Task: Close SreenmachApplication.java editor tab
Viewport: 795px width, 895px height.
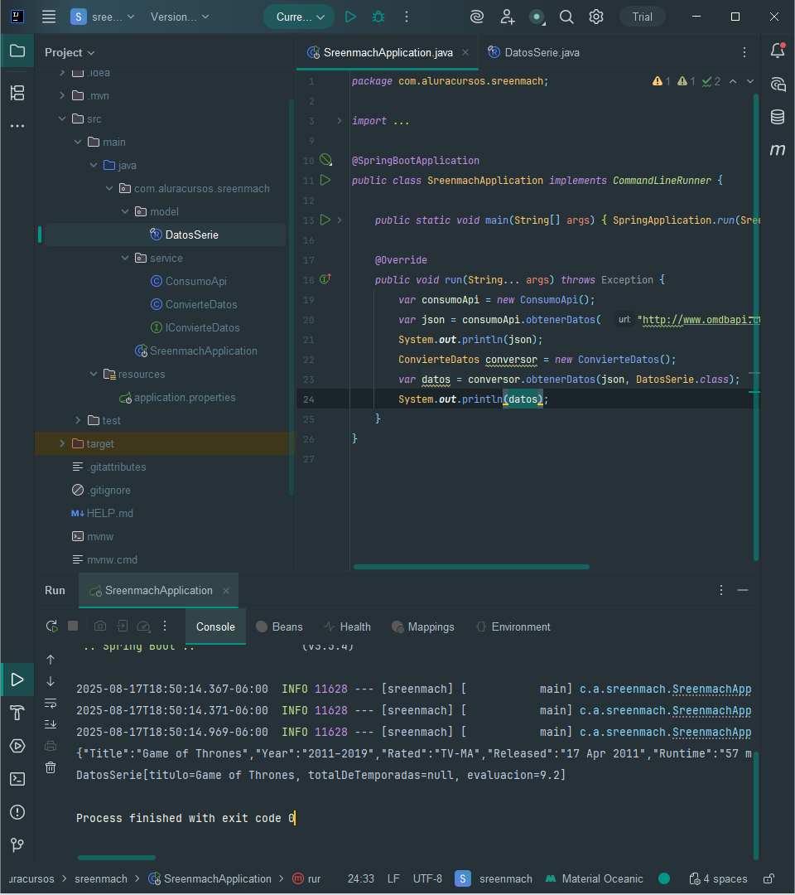Action: point(465,52)
